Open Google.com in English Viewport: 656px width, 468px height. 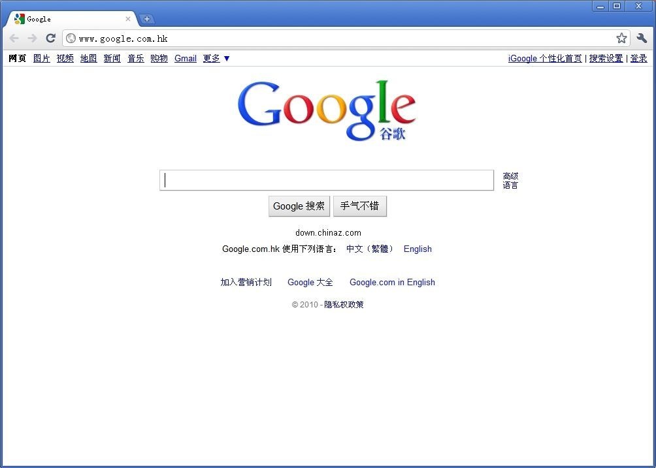392,282
